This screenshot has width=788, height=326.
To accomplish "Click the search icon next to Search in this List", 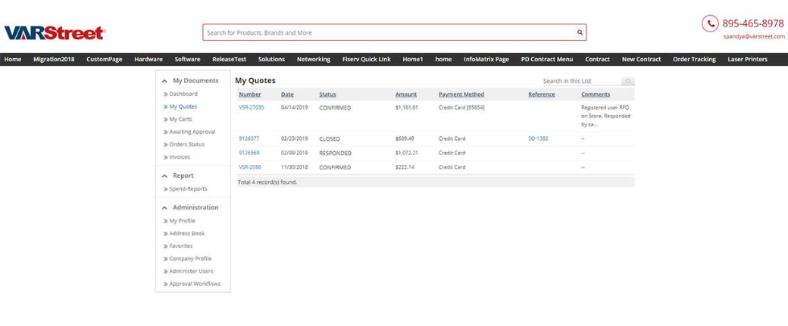I will click(627, 81).
